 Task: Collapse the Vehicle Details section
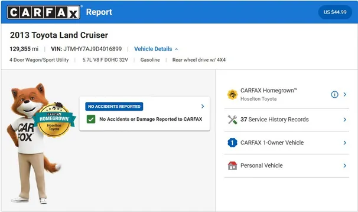coord(156,49)
